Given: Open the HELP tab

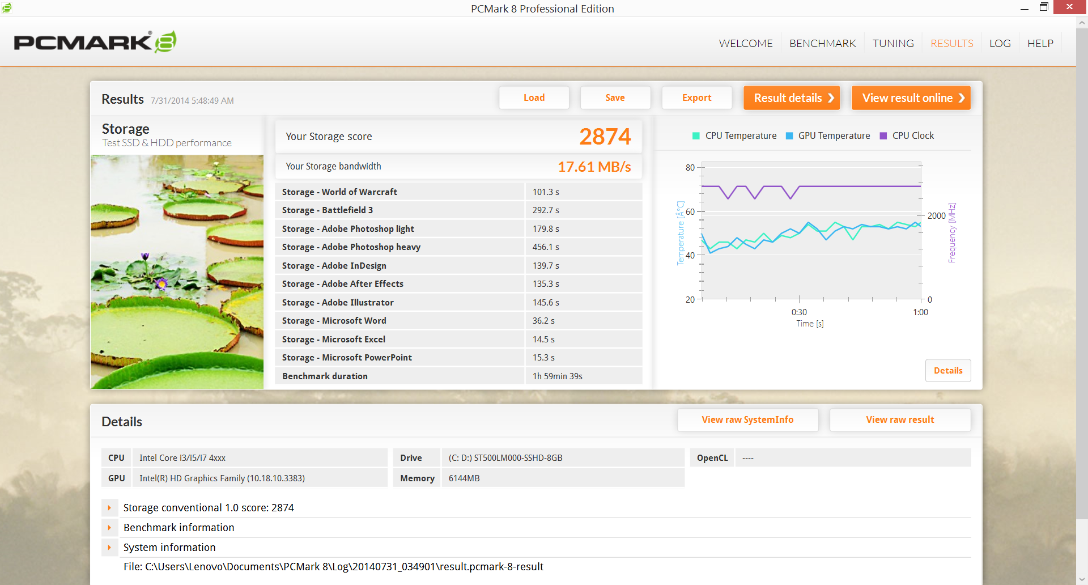Looking at the screenshot, I should (1040, 43).
